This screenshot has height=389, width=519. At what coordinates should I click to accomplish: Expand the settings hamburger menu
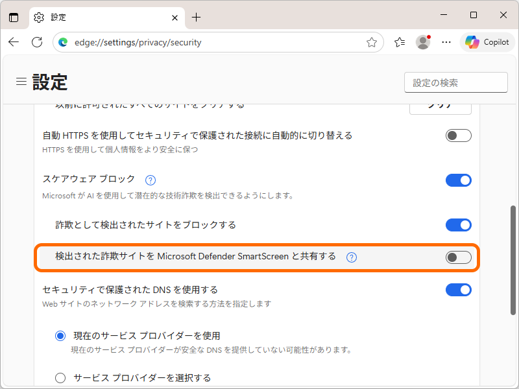(x=21, y=81)
